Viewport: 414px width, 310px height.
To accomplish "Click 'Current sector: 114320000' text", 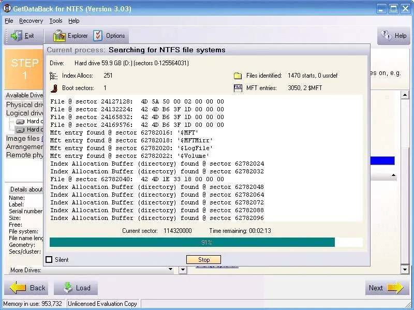I will point(157,231).
